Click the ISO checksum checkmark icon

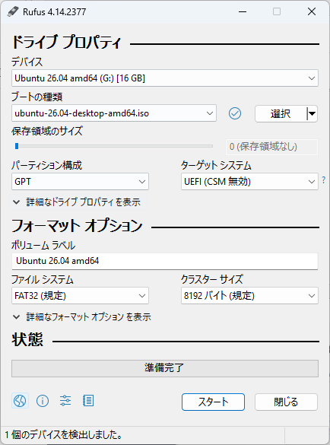coord(235,113)
